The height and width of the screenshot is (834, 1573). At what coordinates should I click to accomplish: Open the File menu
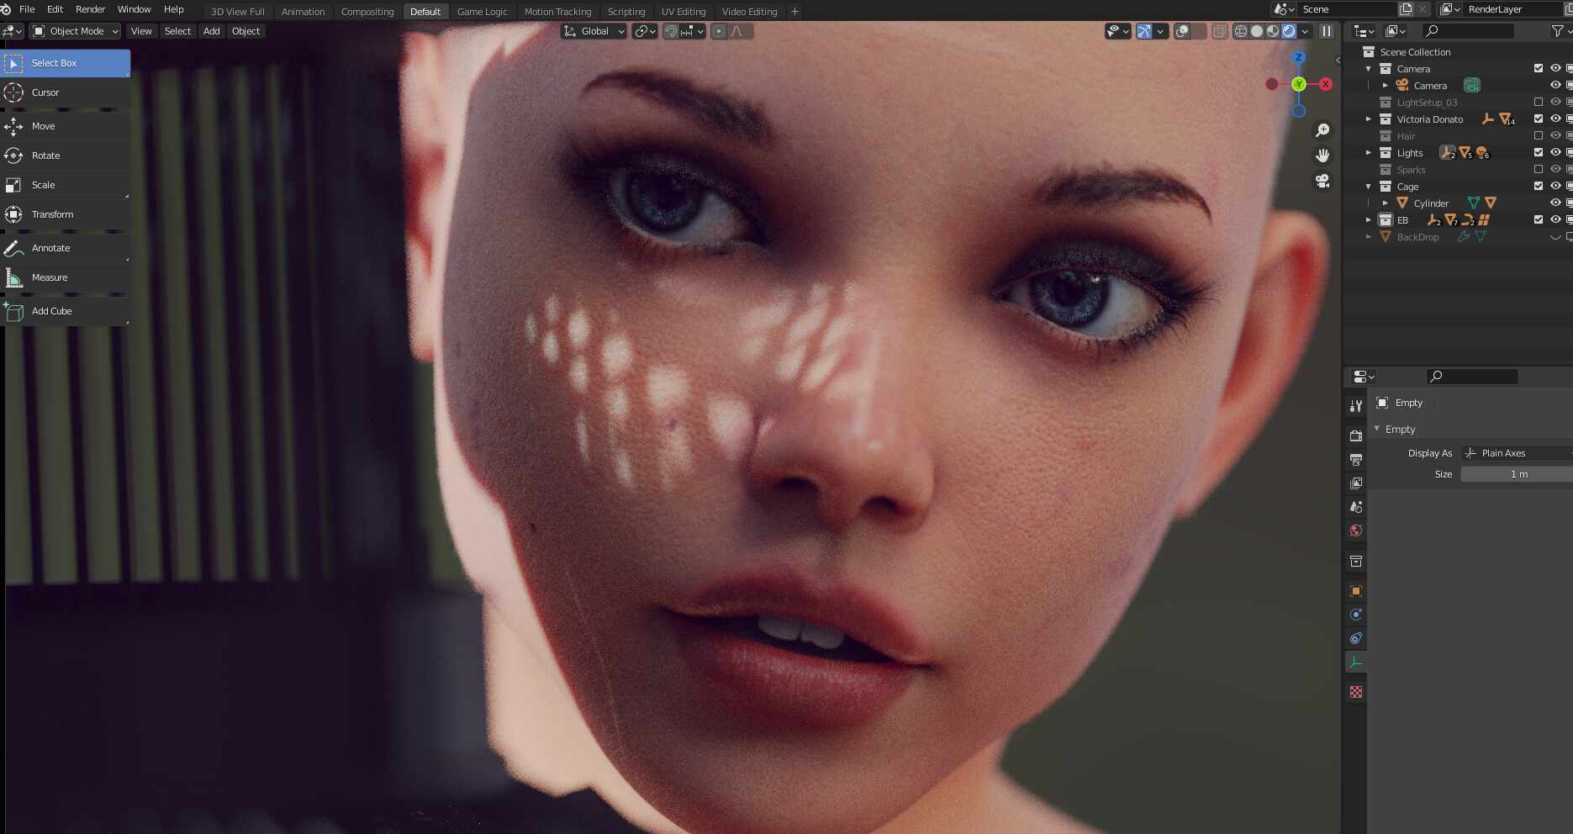pos(27,9)
